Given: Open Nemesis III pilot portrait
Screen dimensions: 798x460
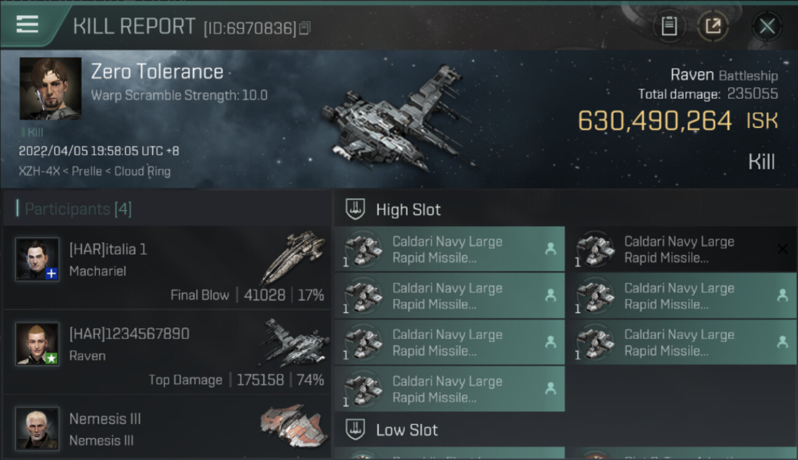Looking at the screenshot, I should click(37, 427).
